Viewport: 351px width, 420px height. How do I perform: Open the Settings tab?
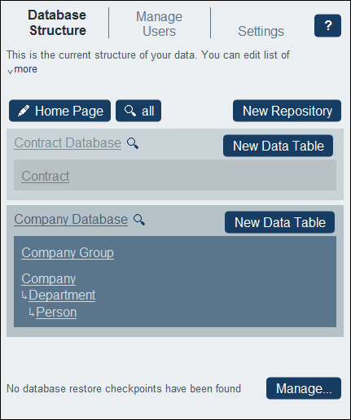(261, 31)
